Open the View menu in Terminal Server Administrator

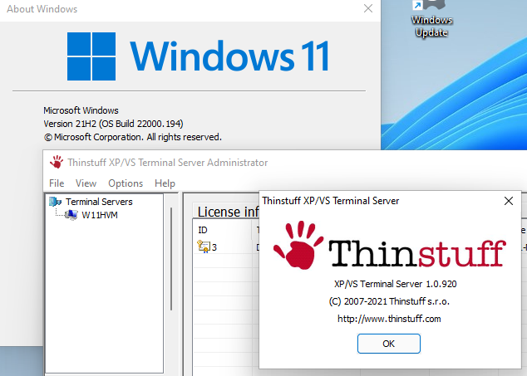[86, 183]
